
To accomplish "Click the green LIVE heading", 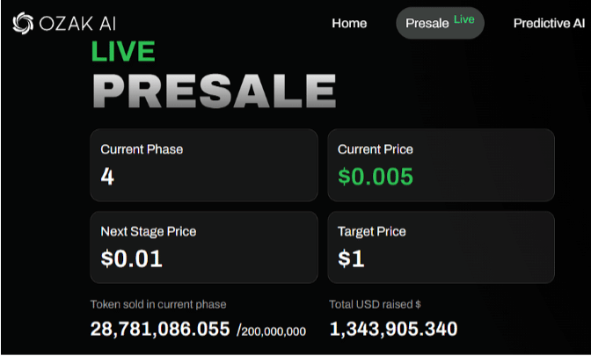I will click(123, 51).
